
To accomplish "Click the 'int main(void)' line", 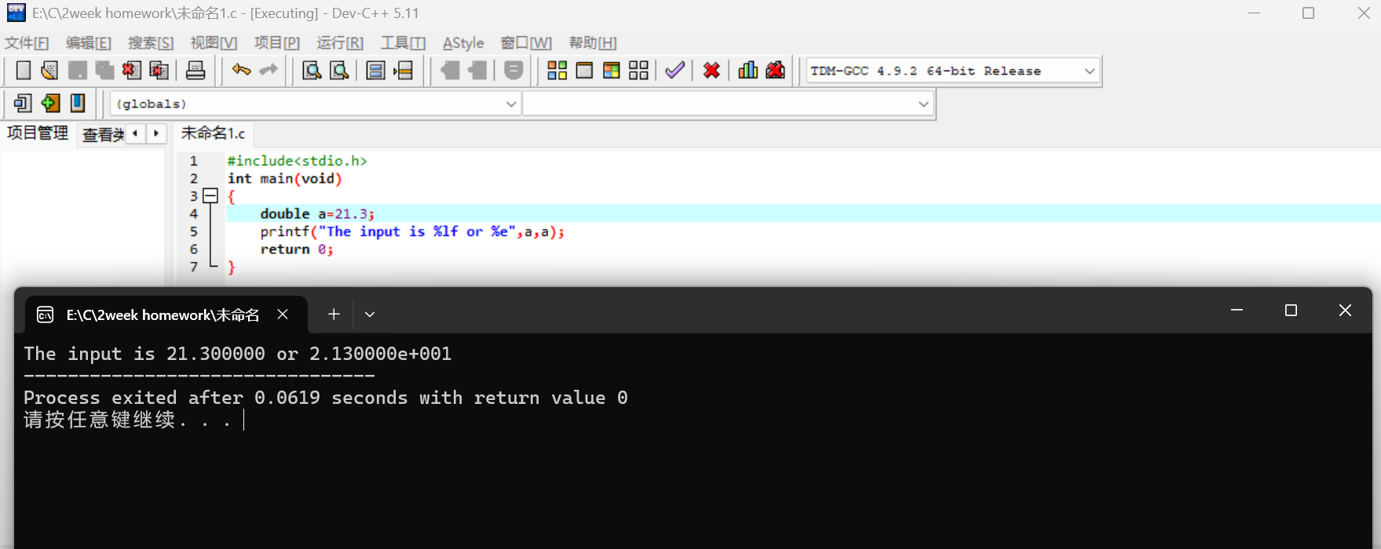I will [x=285, y=178].
